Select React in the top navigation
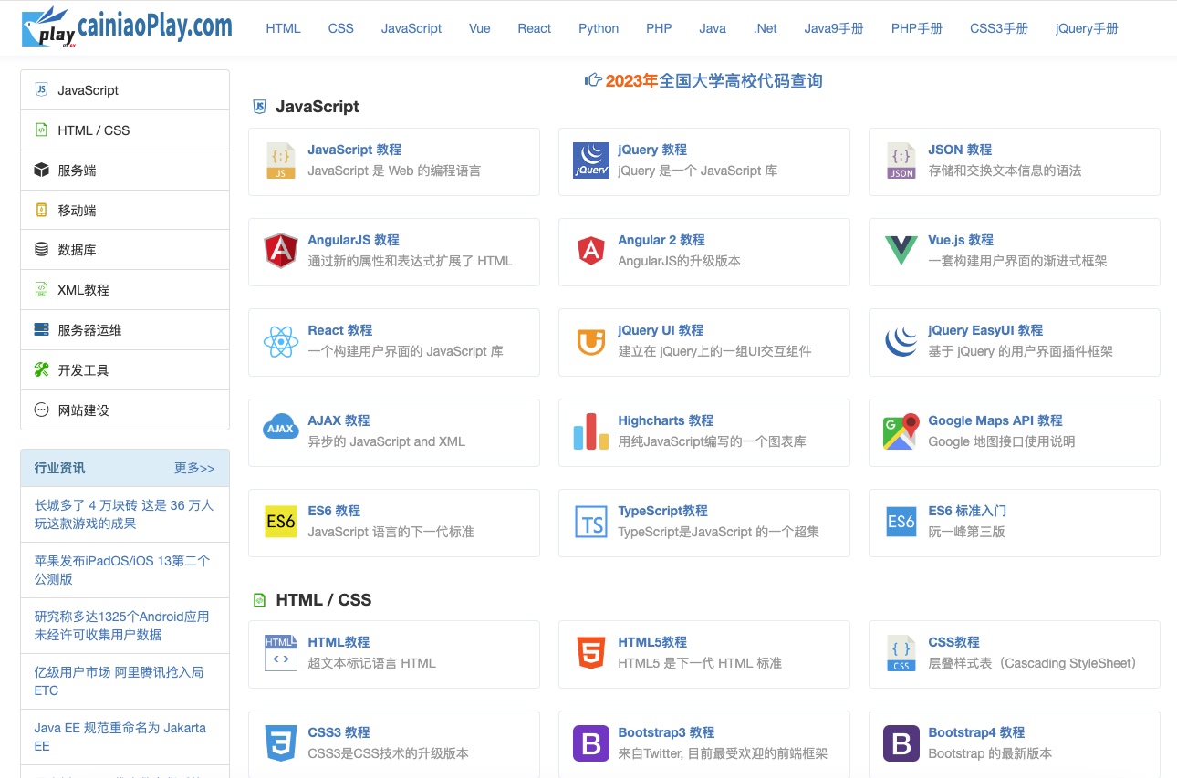Image resolution: width=1177 pixels, height=778 pixels. pyautogui.click(x=535, y=28)
